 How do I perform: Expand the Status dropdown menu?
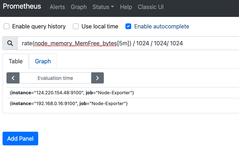(103, 7)
